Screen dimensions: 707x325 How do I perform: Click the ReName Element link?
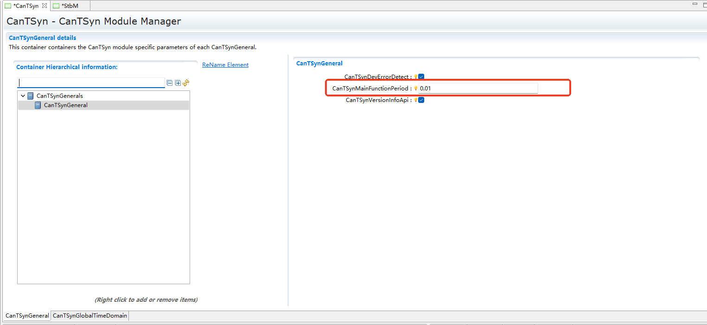tap(225, 65)
